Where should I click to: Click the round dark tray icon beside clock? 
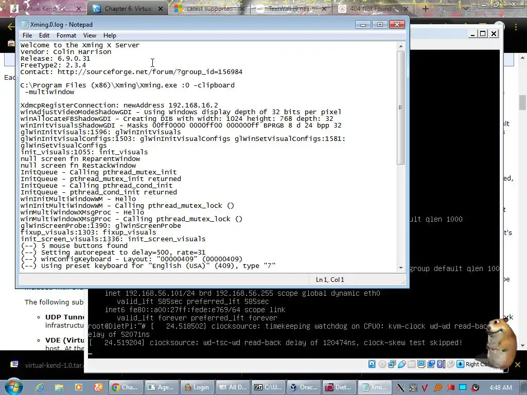[475, 388]
